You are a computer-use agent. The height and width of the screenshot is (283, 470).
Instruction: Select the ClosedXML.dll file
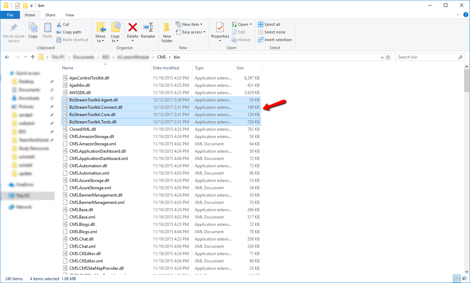[78, 129]
